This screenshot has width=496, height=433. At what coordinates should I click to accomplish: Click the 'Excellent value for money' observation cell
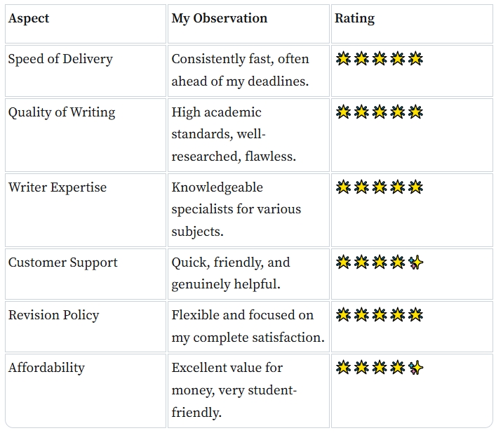pos(234,389)
